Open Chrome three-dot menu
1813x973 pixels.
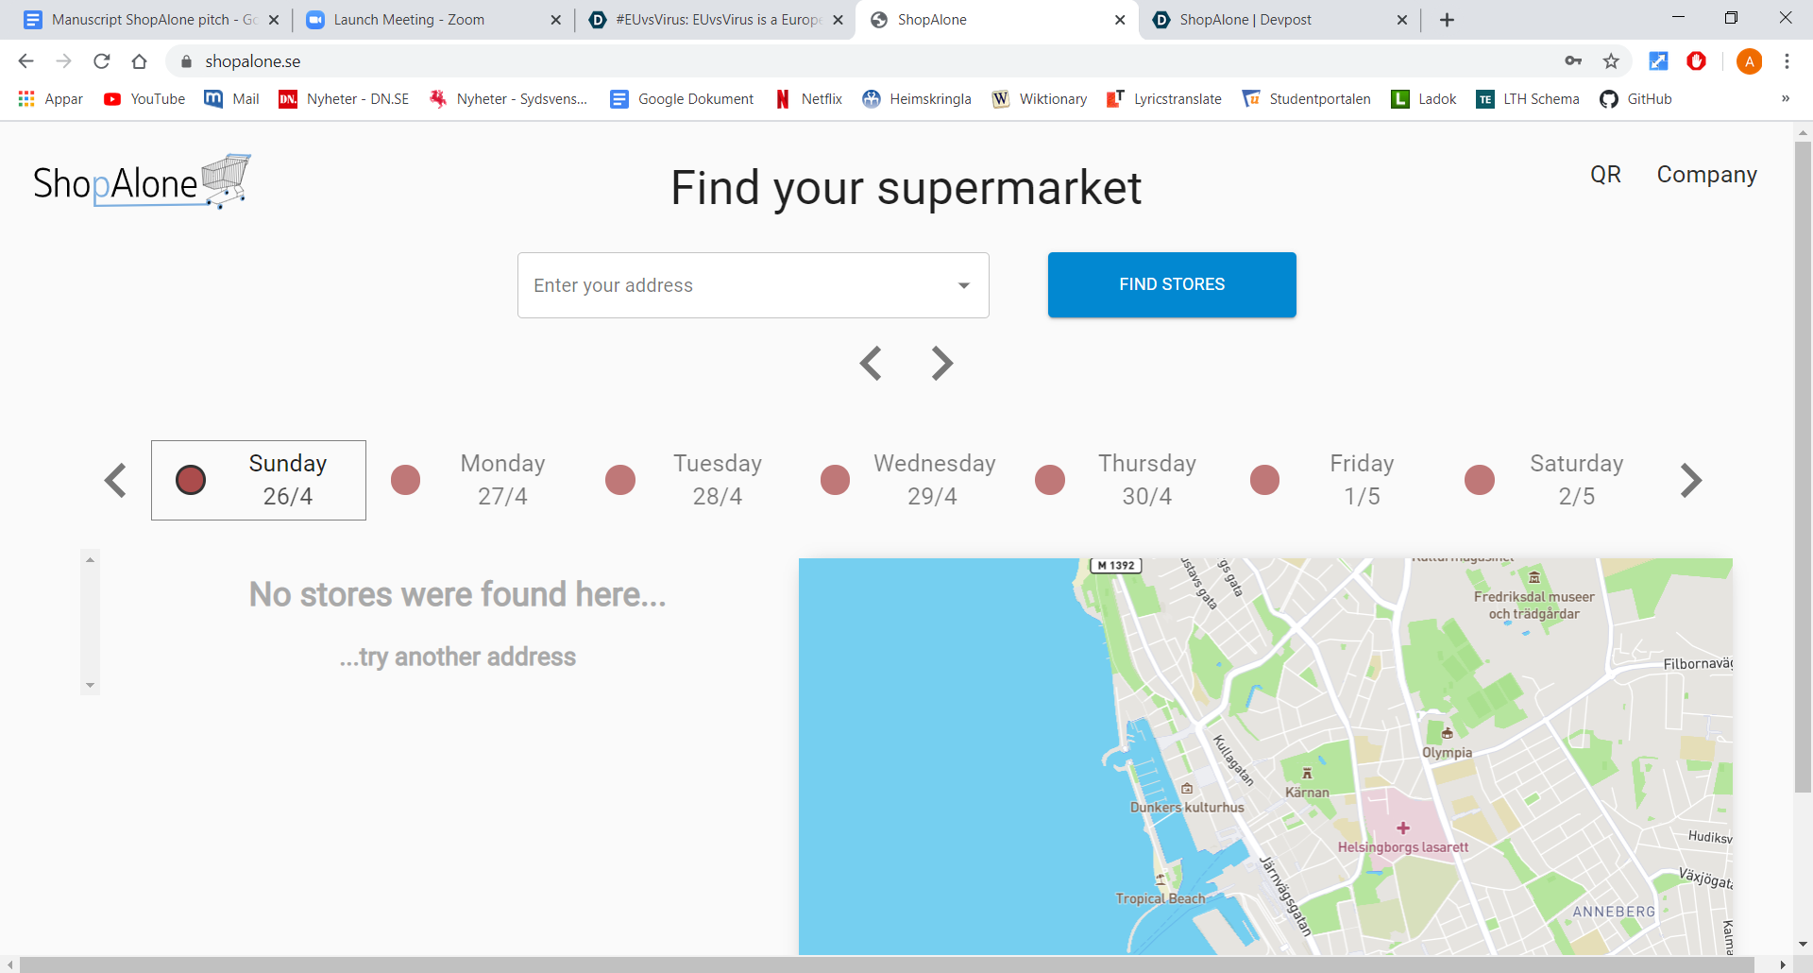tap(1787, 61)
